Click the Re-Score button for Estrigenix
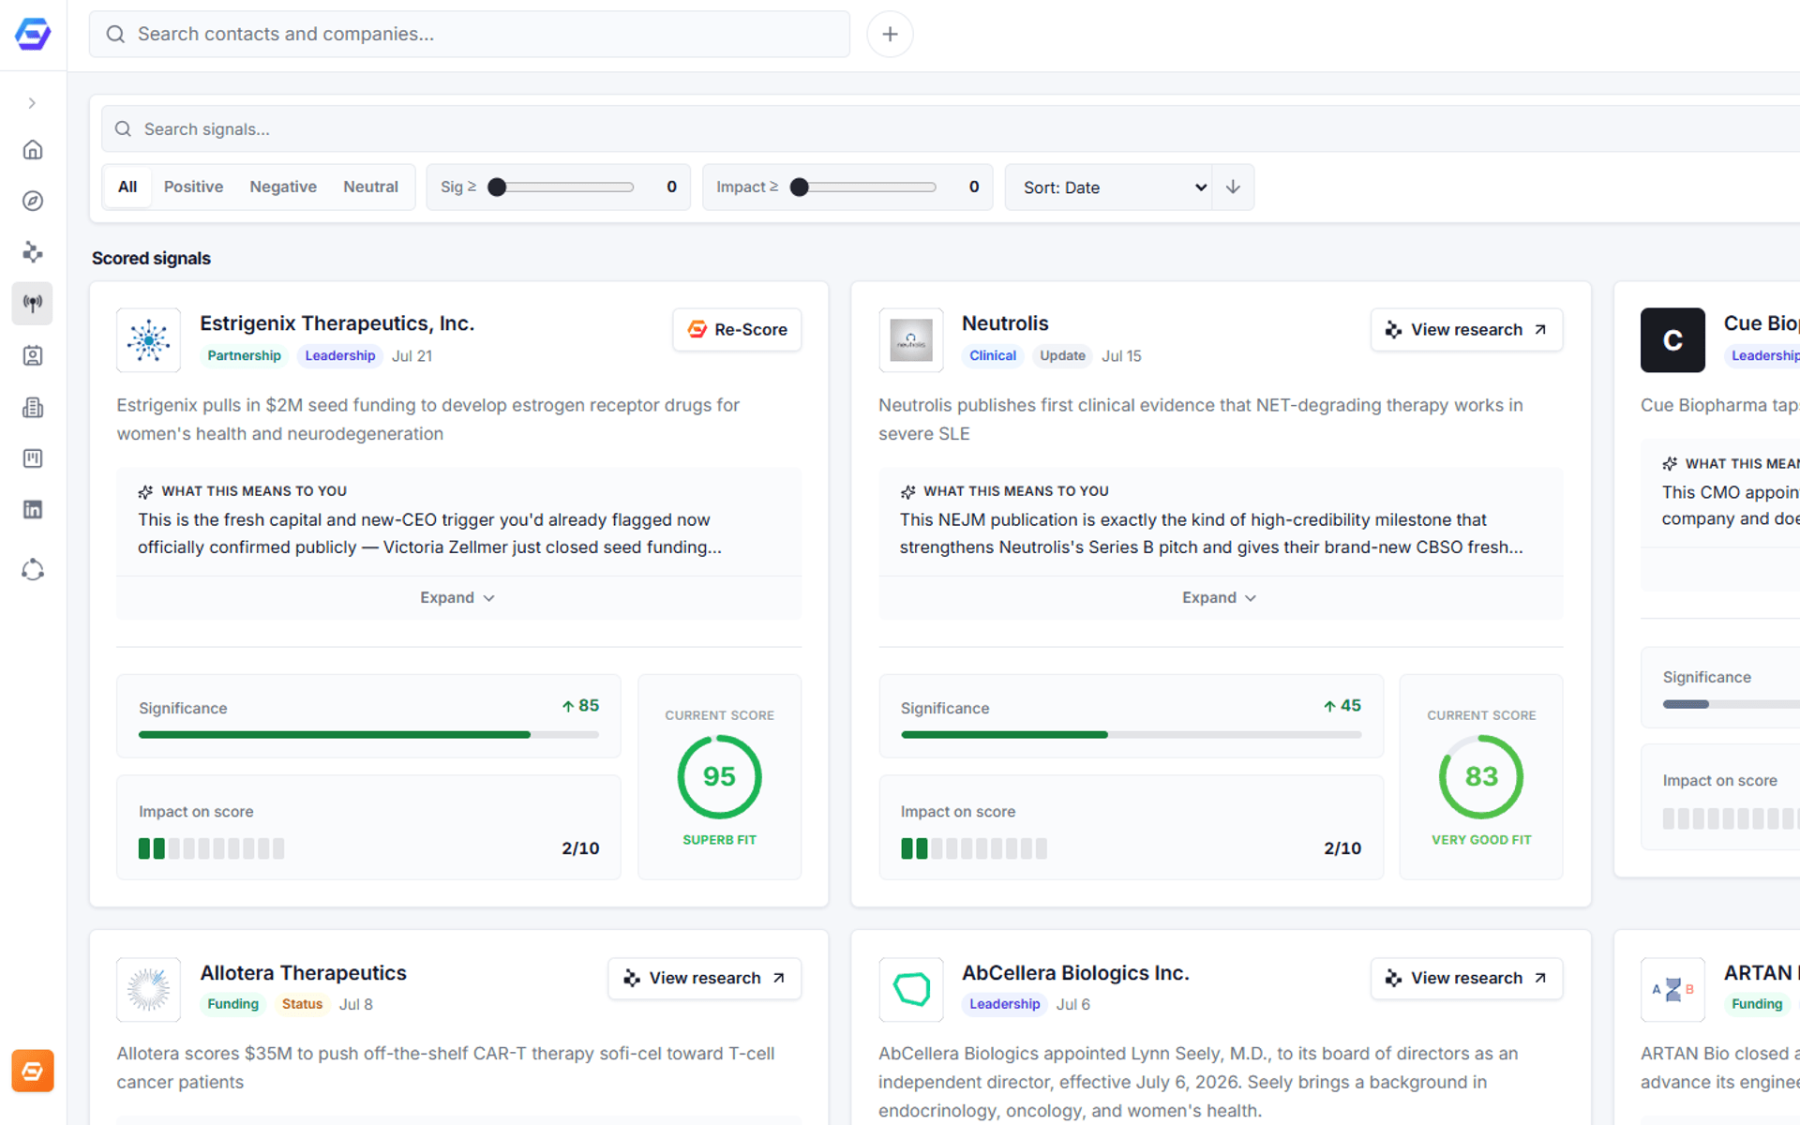 click(x=737, y=330)
